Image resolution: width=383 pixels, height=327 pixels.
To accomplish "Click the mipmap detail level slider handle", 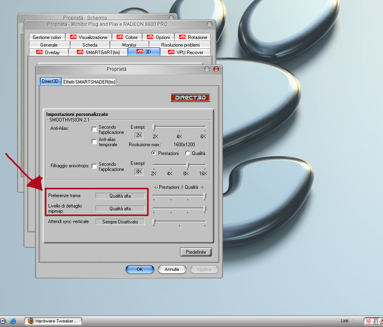I will point(205,208).
